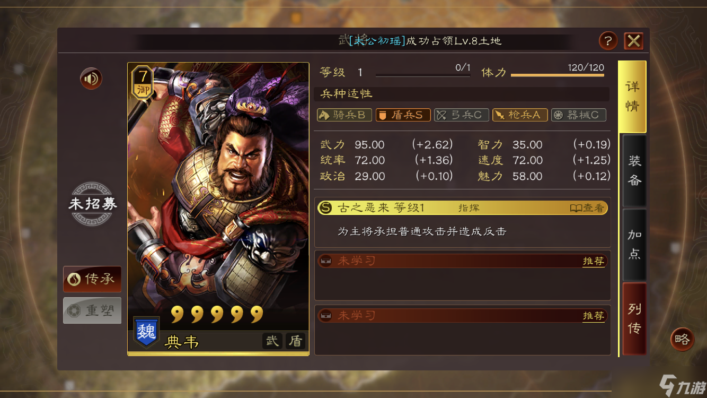
Task: Select the 盾兵S shield troop aptitude
Action: 403,115
